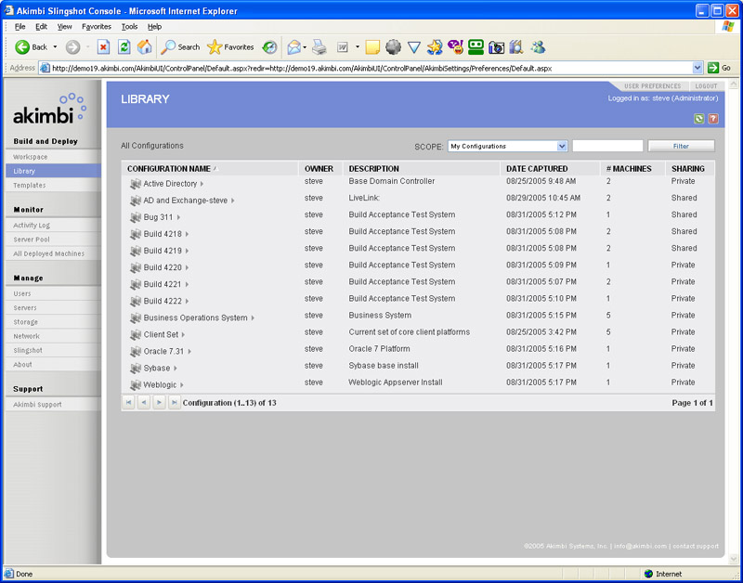Click the Edit with Word icon
743x583 pixels.
343,47
